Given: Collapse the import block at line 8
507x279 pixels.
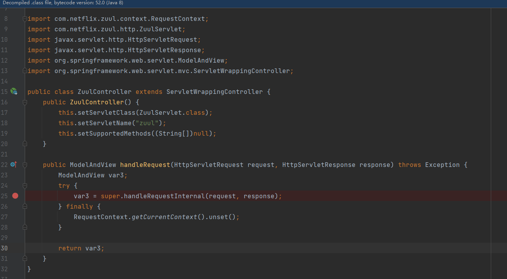Looking at the screenshot, I should tap(25, 19).
